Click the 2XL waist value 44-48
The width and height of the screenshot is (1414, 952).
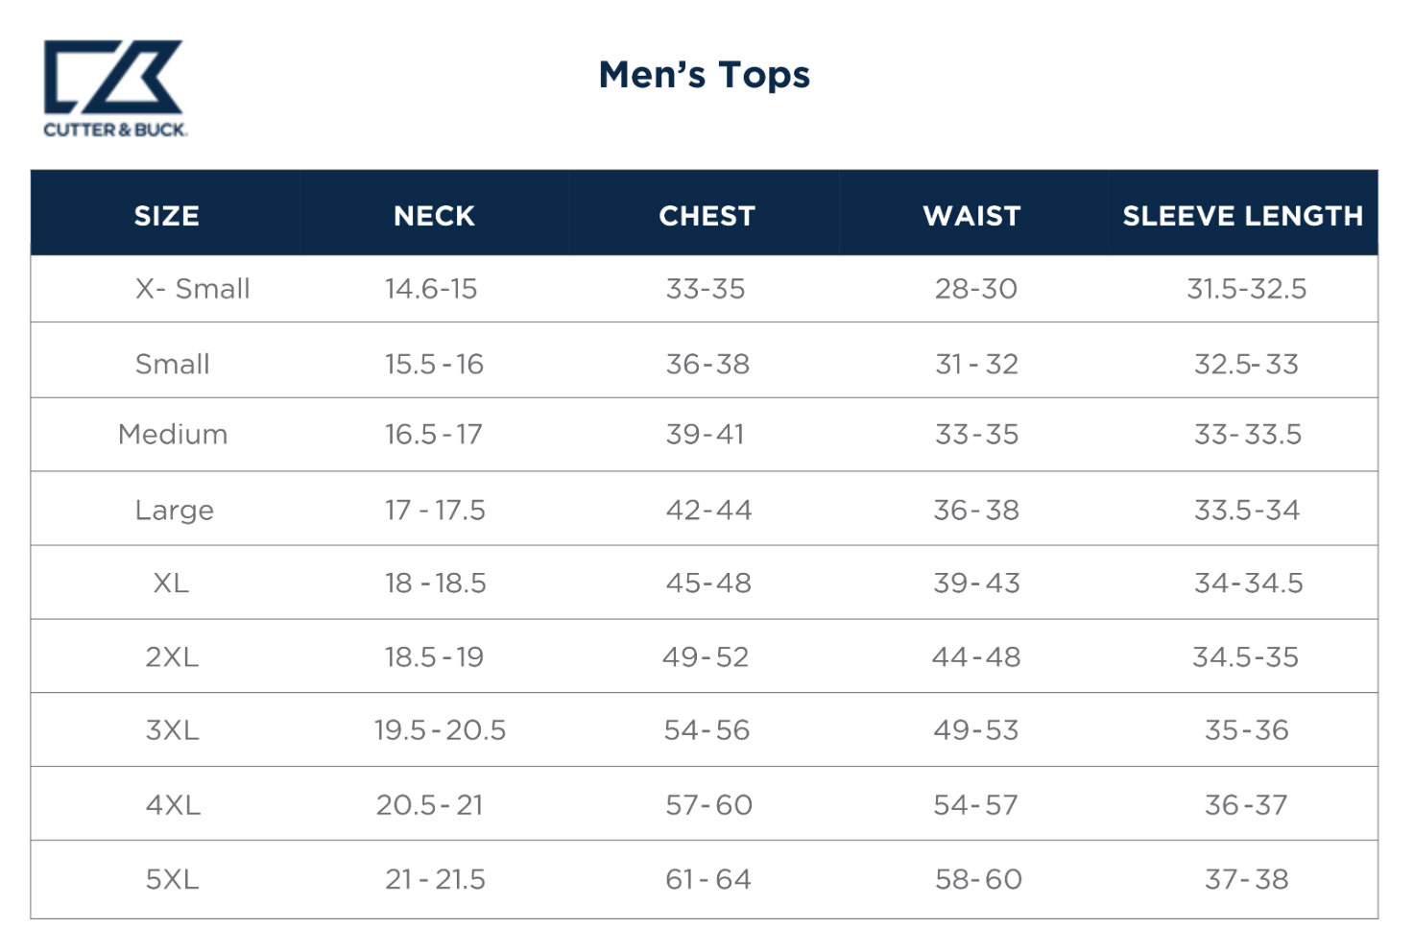coord(976,657)
